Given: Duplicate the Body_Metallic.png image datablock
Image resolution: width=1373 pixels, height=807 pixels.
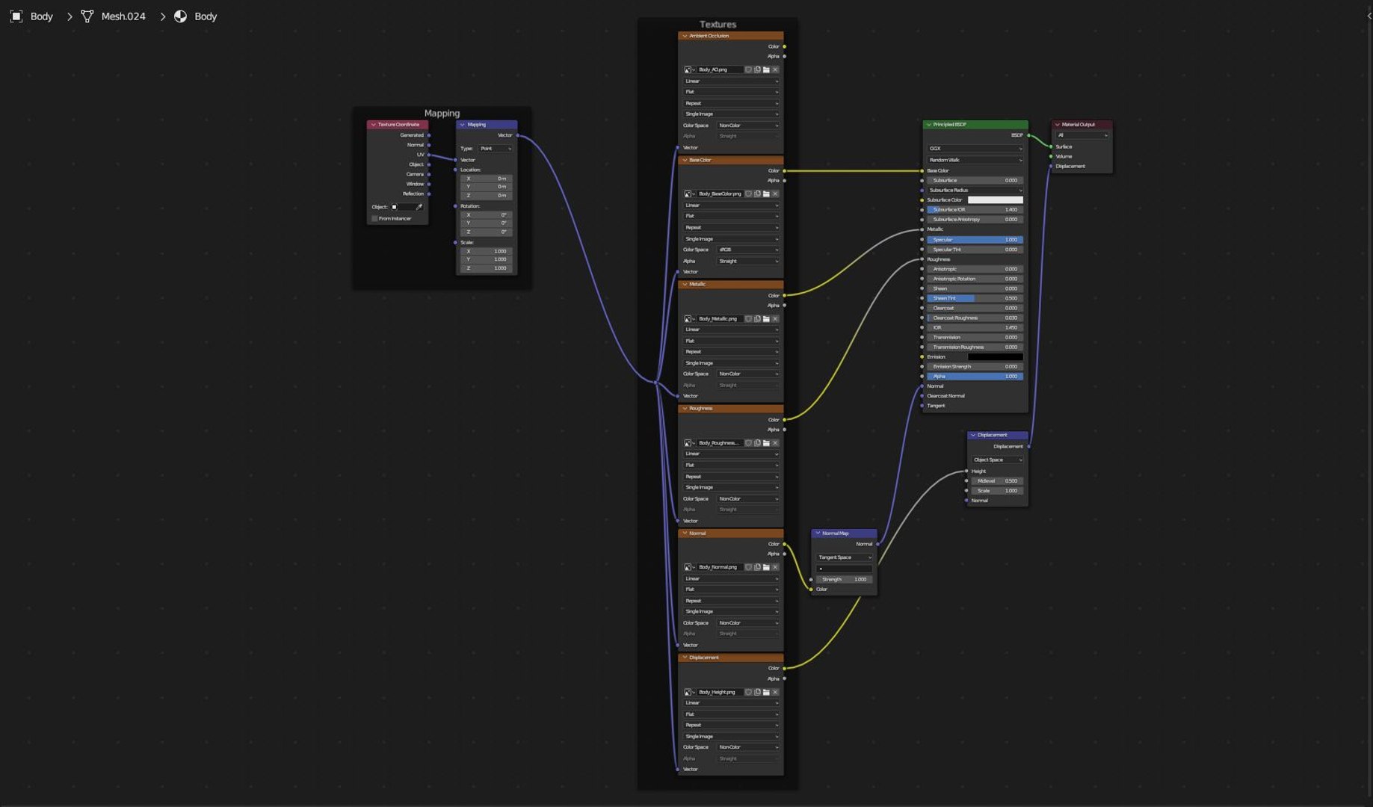Looking at the screenshot, I should (757, 318).
